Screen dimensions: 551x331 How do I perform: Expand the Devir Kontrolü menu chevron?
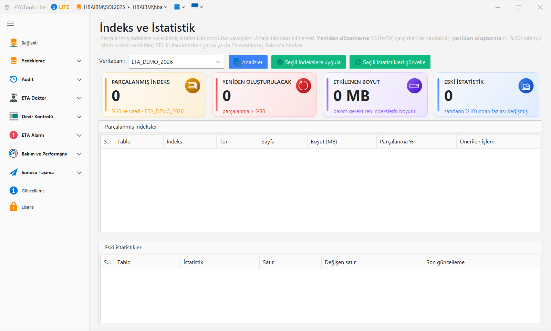[79, 117]
